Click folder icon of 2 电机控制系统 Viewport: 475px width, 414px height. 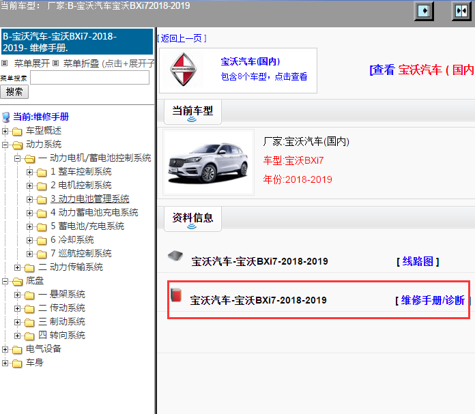point(42,186)
